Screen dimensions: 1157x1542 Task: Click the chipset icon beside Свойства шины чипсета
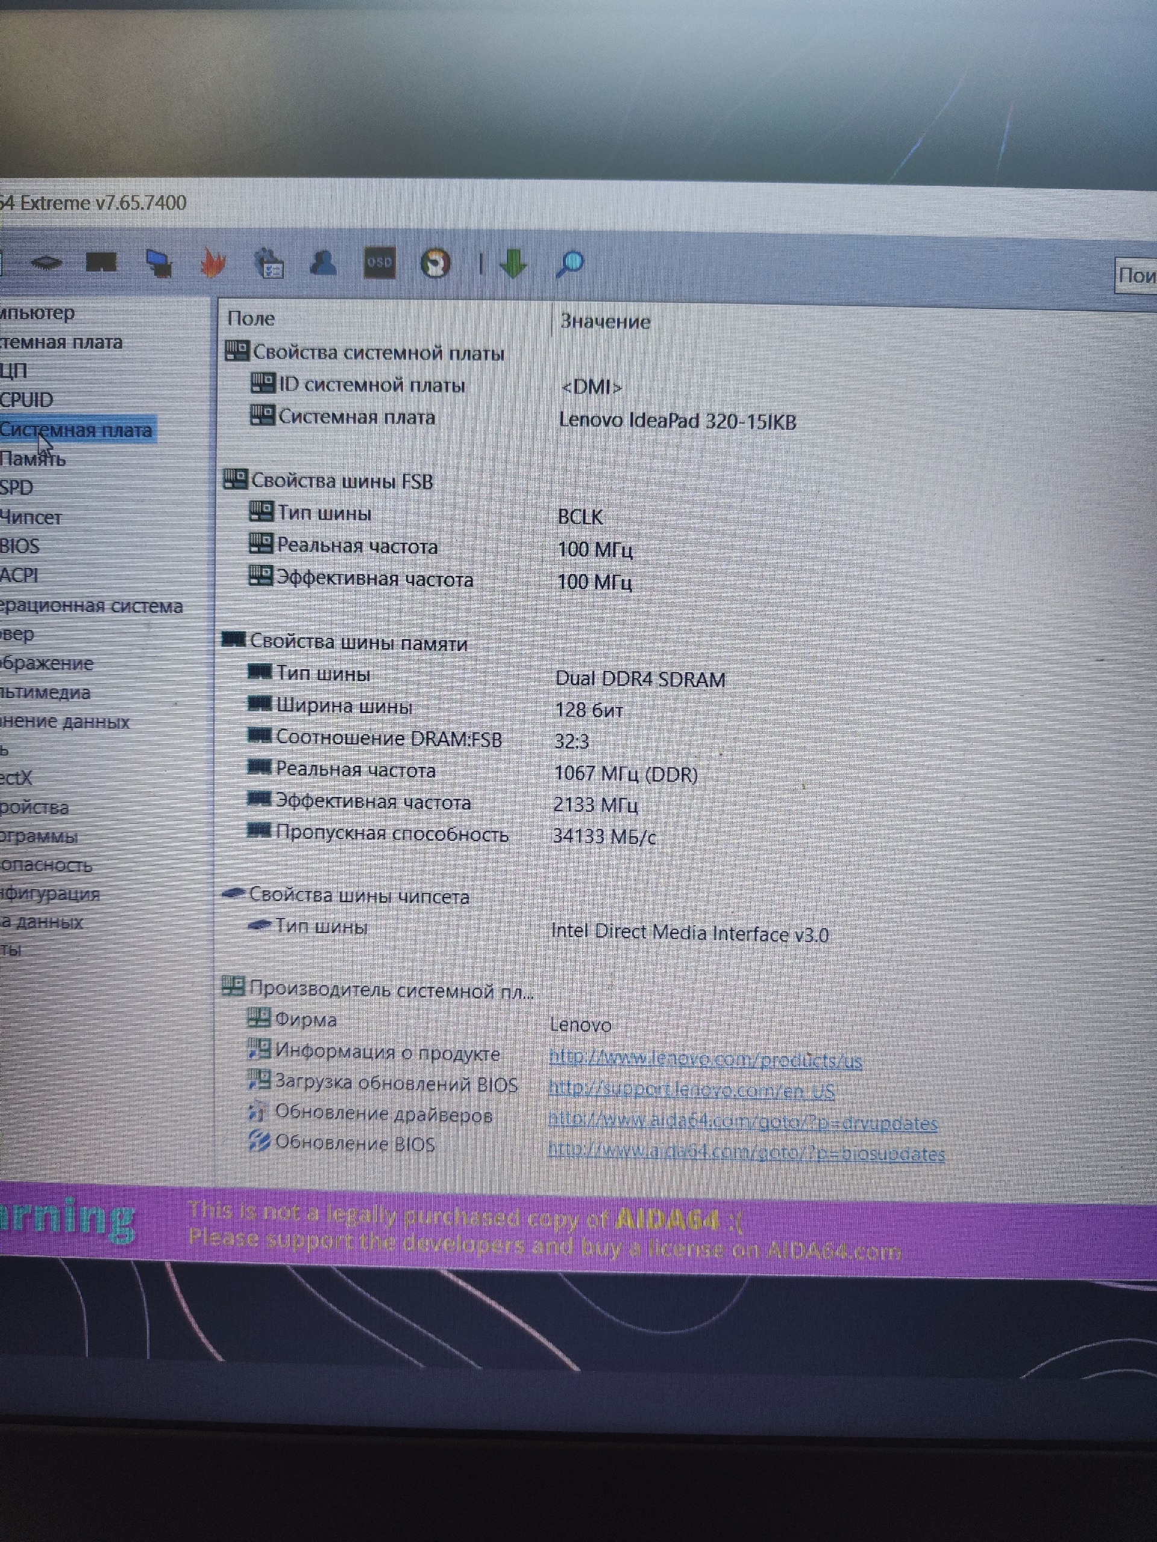[x=233, y=894]
